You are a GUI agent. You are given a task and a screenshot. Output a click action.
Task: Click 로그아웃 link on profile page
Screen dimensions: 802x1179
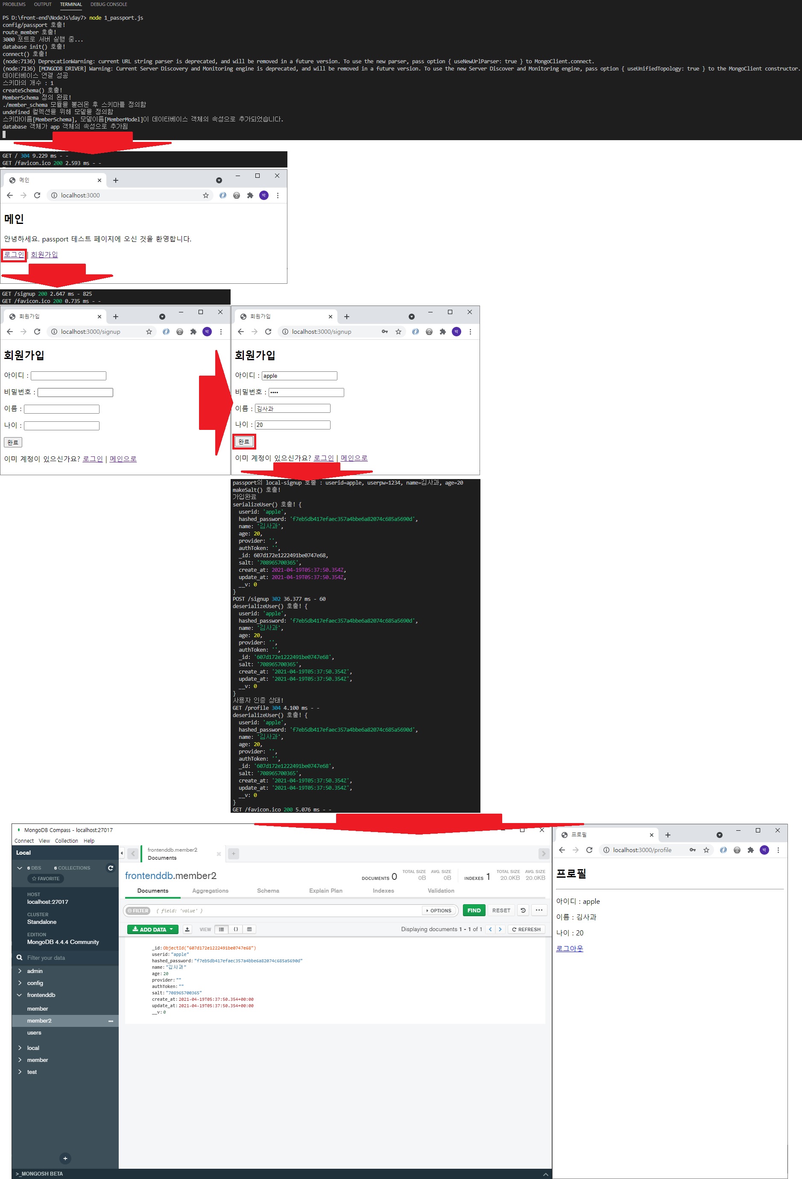[569, 948]
